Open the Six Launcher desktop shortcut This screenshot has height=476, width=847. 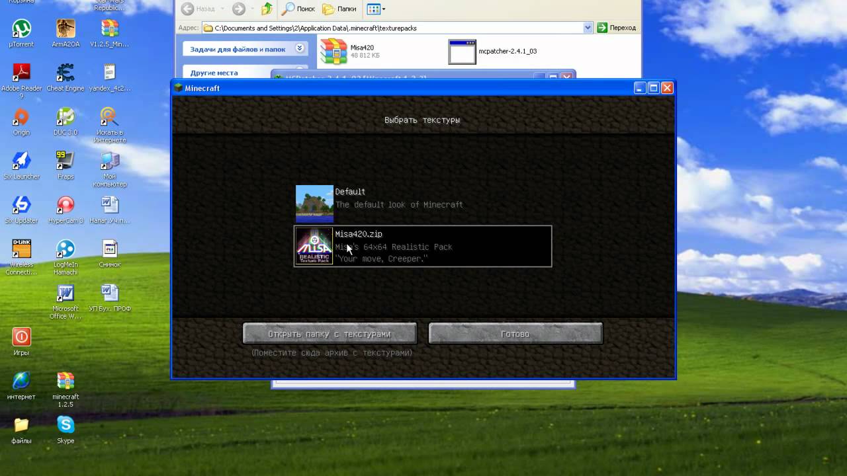tap(21, 166)
